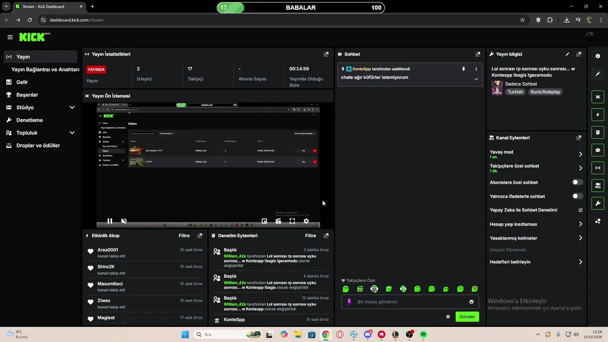Pop out the Yayın İstatistikleri panel

click(x=326, y=54)
